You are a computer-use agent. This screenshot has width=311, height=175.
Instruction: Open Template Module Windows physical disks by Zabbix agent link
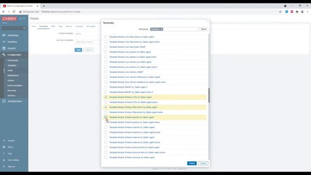[134, 147]
